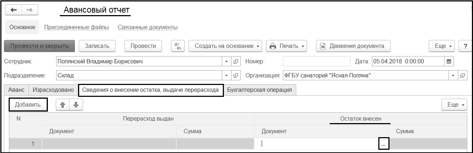The height and width of the screenshot is (153, 473).
Task: Open the Сотрудник field's open-form icon
Action: tap(236, 61)
